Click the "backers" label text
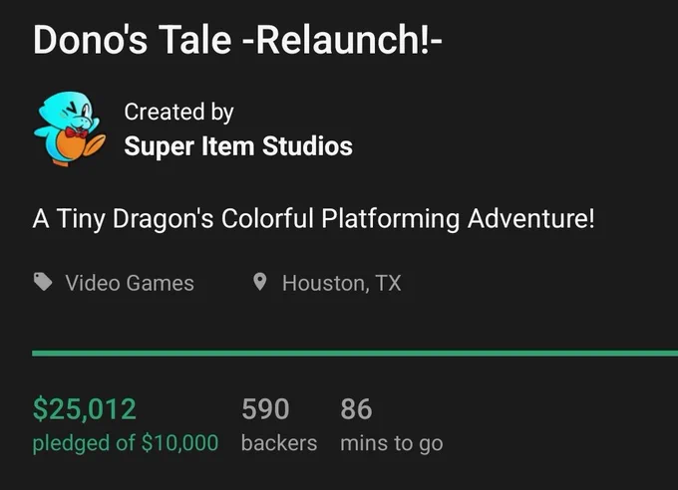This screenshot has height=490, width=678. [x=279, y=443]
